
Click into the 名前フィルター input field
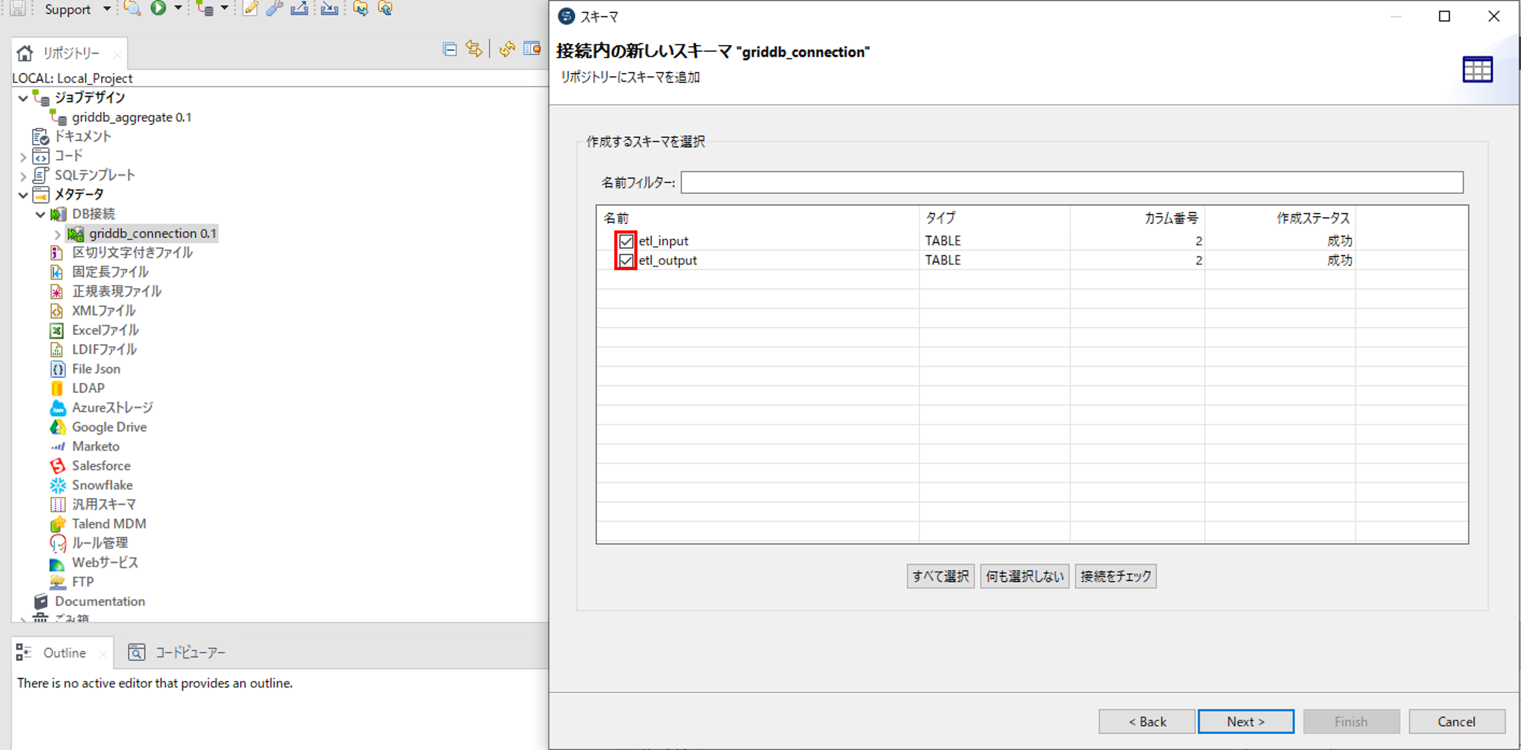pos(1071,182)
